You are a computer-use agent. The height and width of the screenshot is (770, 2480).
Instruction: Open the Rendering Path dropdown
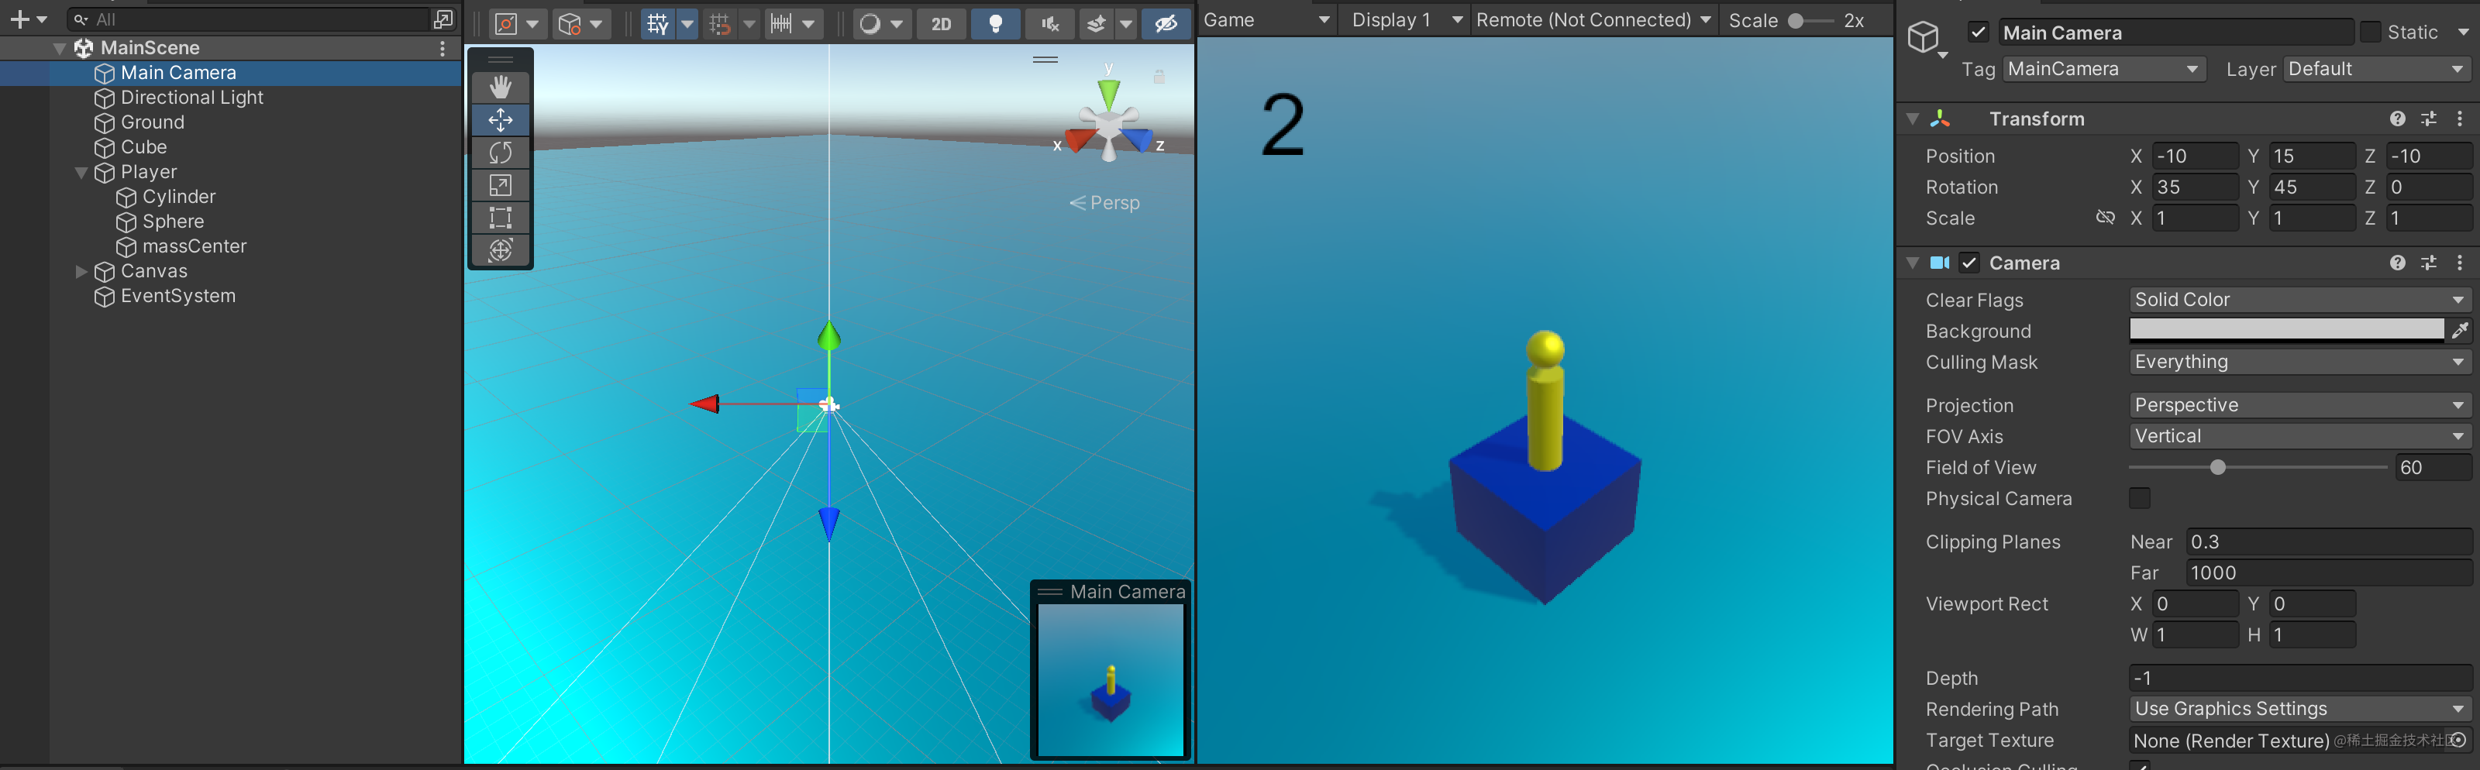(x=2300, y=708)
